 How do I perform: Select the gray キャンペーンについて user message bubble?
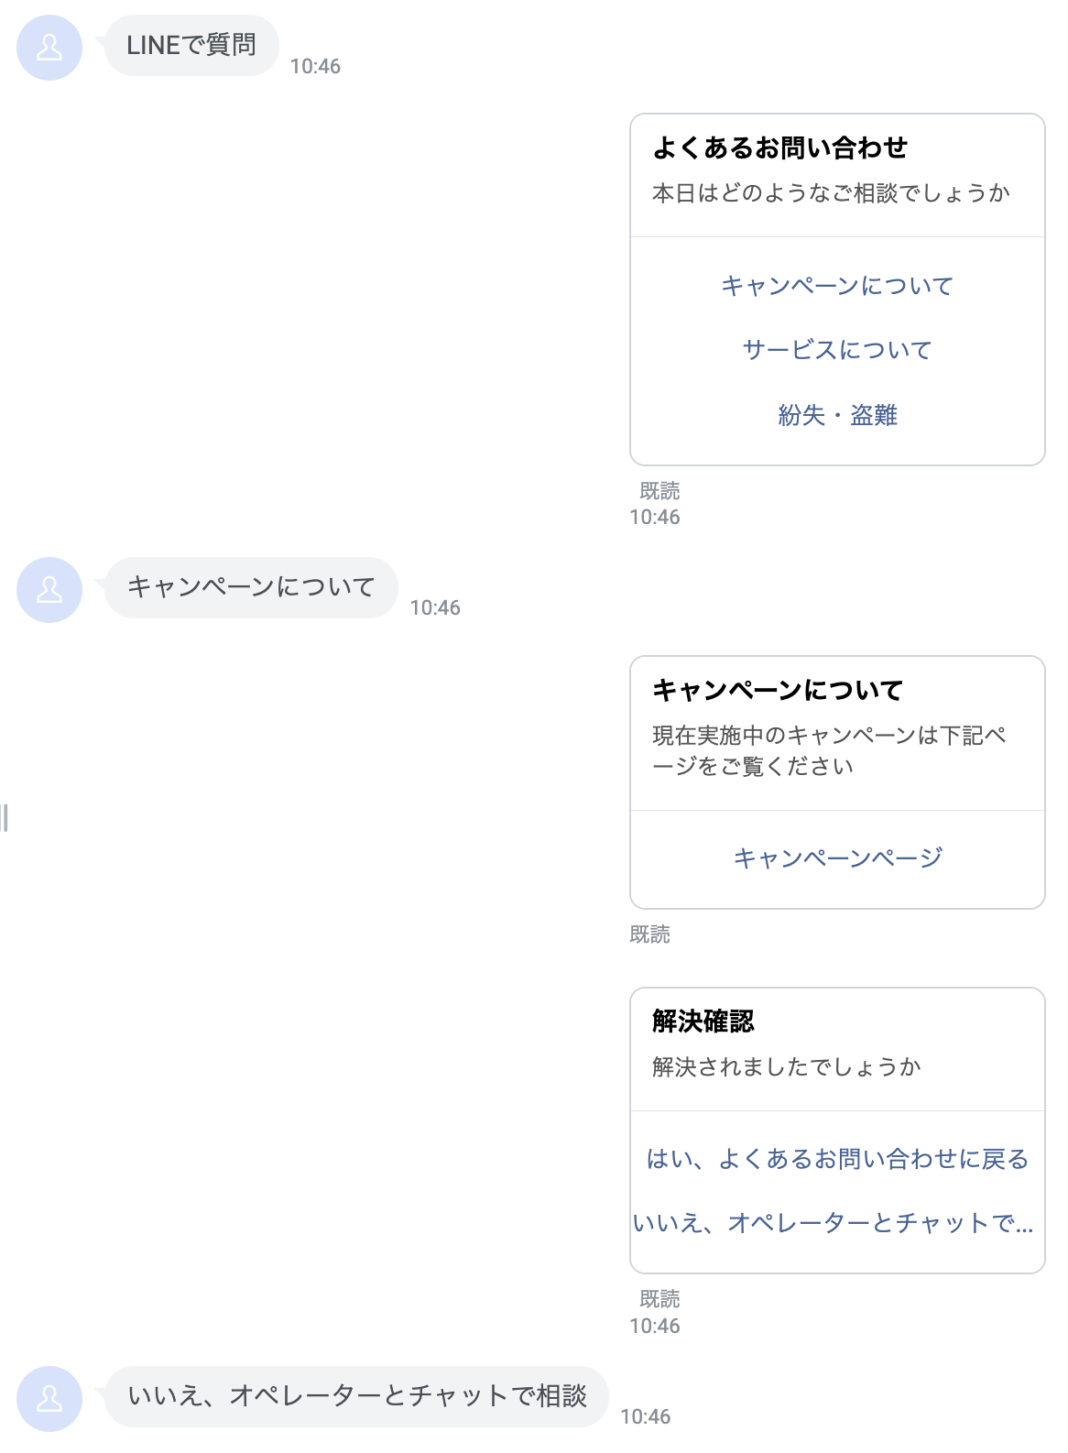[251, 587]
